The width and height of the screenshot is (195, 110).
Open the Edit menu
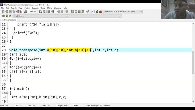tap(7, 8)
